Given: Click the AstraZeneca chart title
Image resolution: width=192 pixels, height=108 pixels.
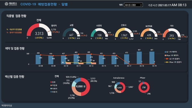Looking at the screenshot, I should 119,78.
